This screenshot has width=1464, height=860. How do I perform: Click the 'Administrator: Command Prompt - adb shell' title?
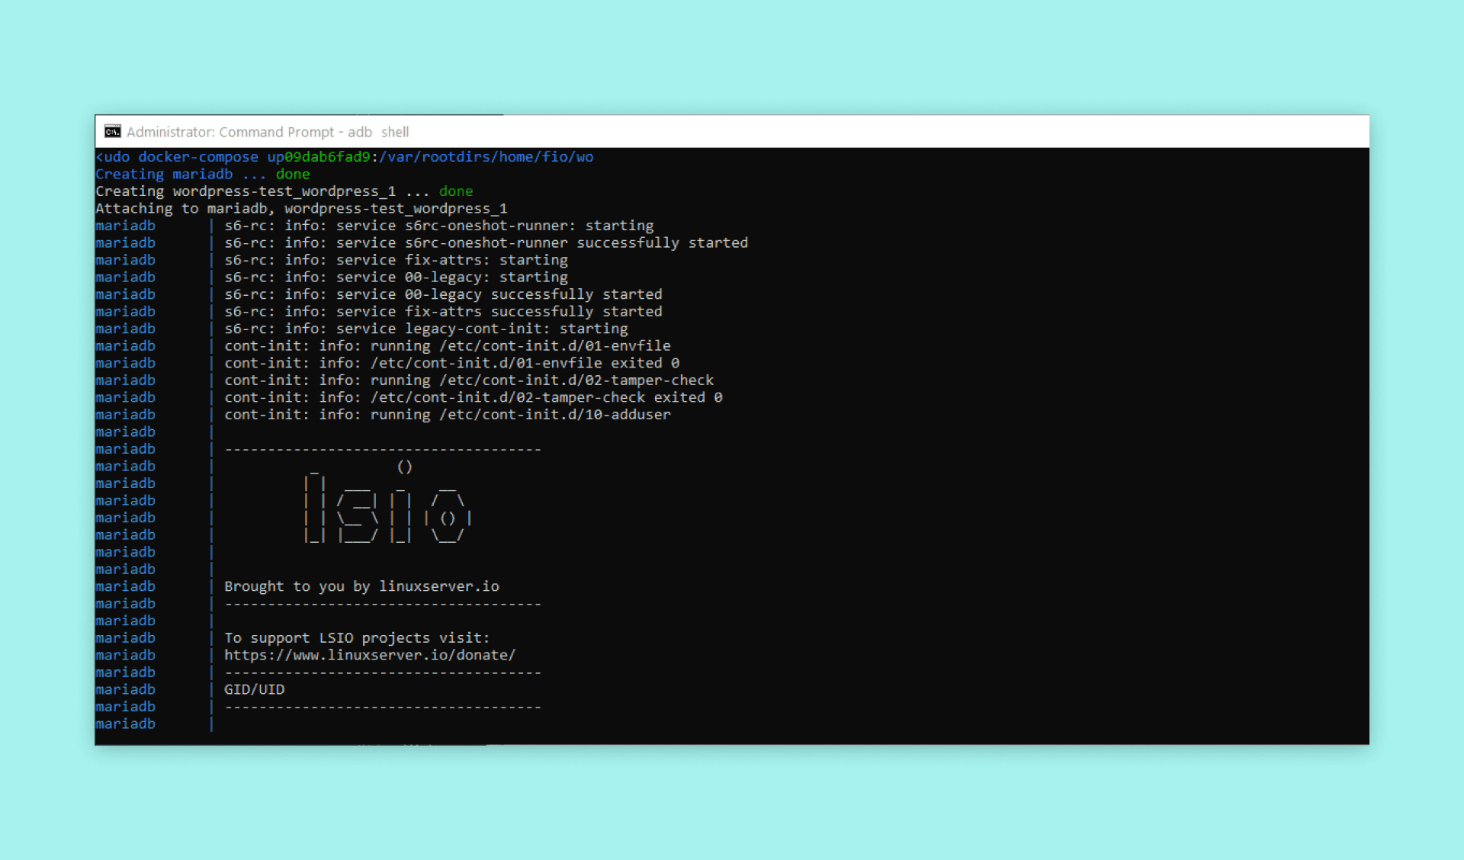click(x=268, y=132)
